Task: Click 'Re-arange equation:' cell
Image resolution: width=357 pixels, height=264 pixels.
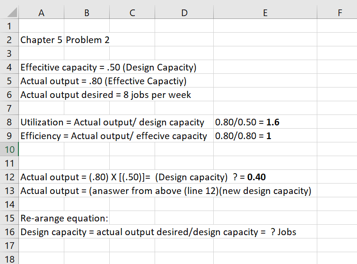Action: [x=64, y=218]
